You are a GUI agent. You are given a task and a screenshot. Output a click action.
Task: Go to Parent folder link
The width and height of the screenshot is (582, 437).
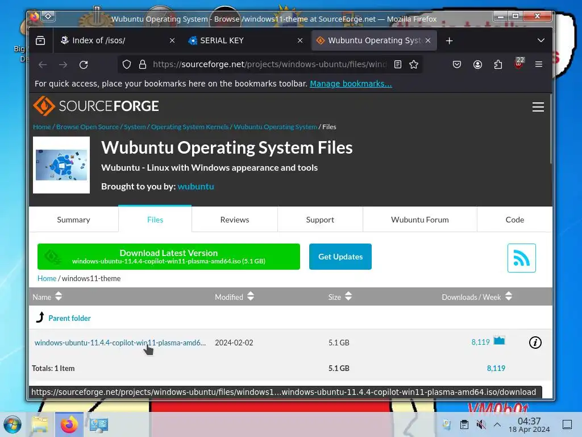pos(69,318)
